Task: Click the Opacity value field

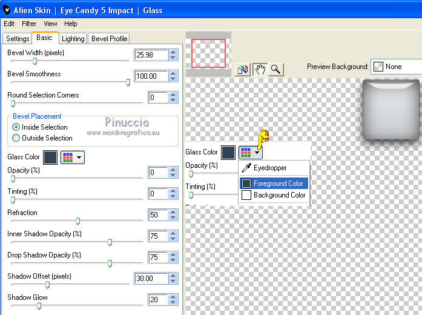Action: (158, 173)
